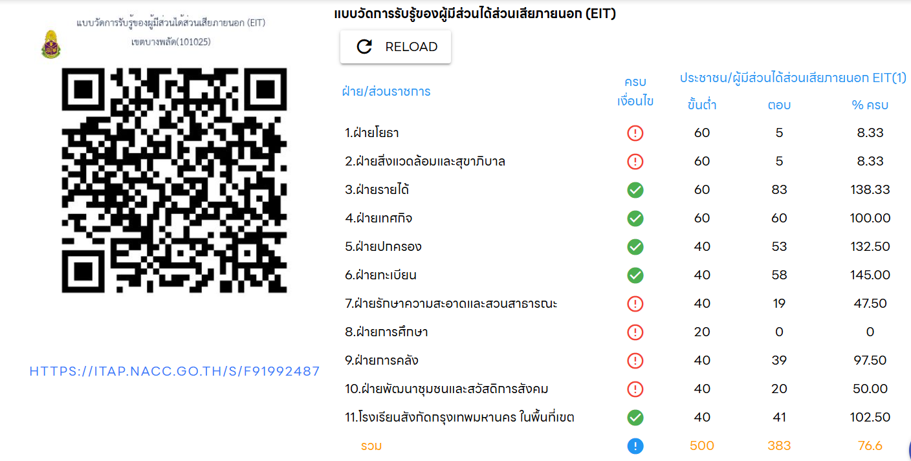911x461 pixels.
Task: Select the 3.ฝ่ายรายได้ row label
Action: pyautogui.click(x=377, y=190)
